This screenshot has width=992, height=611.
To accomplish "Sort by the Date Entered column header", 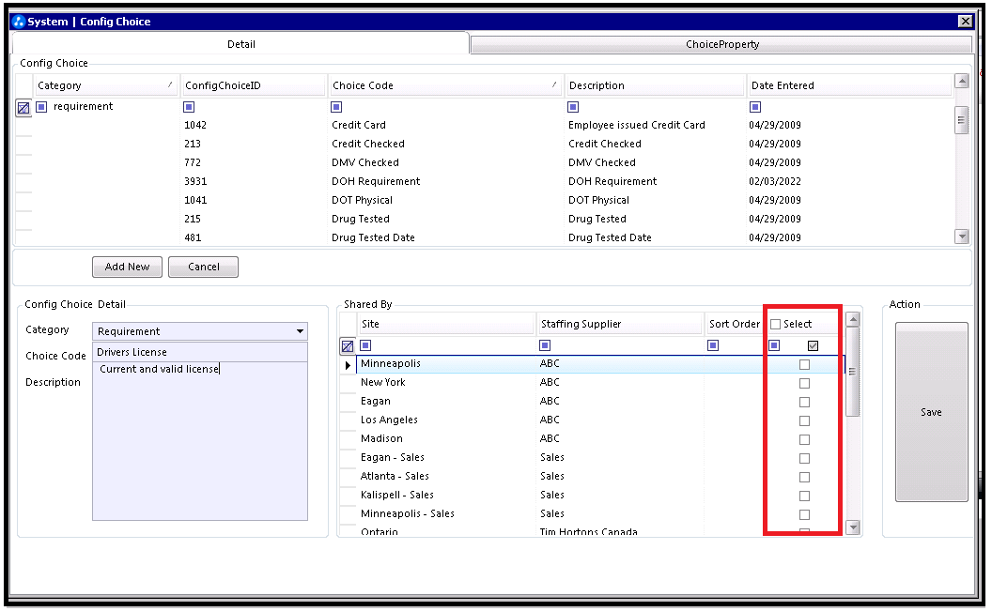I will (849, 85).
